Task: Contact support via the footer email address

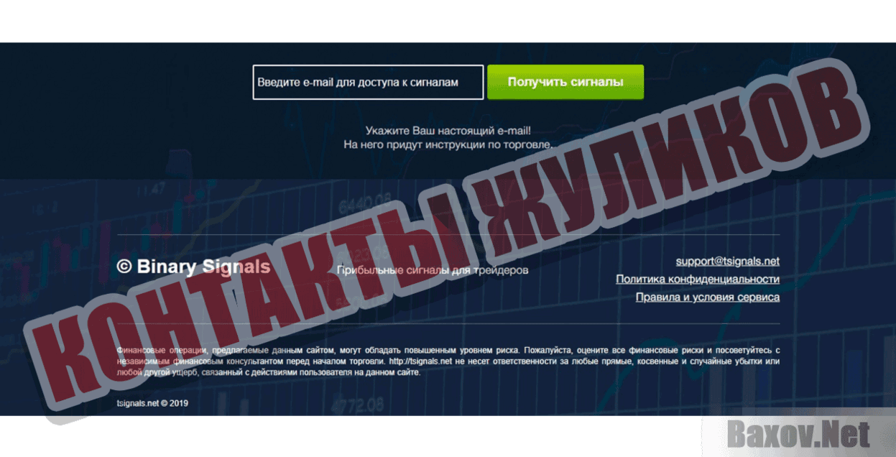Action: [728, 261]
